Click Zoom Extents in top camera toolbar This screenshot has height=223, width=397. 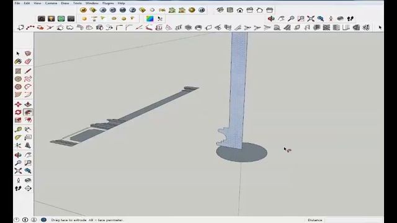311,19
